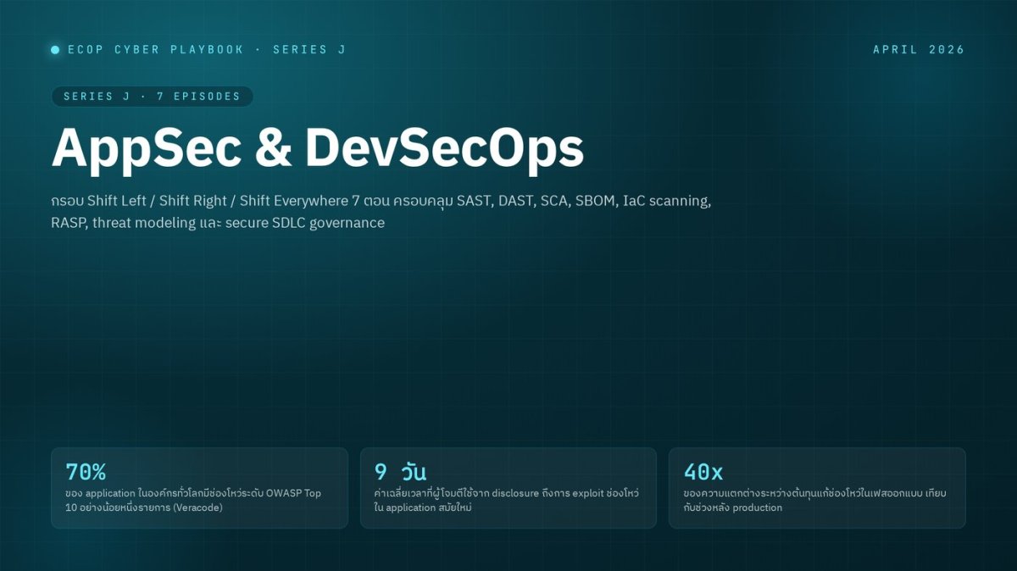Select the disclosure to exploit description text

pos(506,500)
